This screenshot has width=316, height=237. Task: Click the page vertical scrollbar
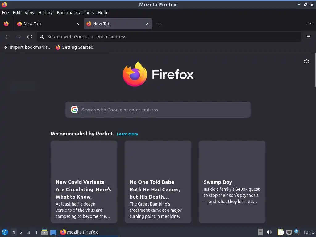click(x=315, y=70)
